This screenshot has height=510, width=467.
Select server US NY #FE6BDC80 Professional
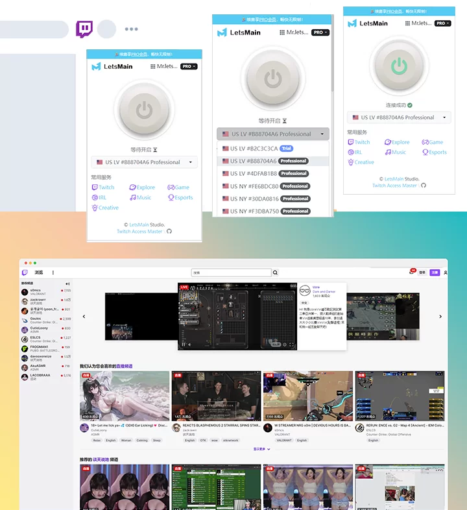(273, 186)
